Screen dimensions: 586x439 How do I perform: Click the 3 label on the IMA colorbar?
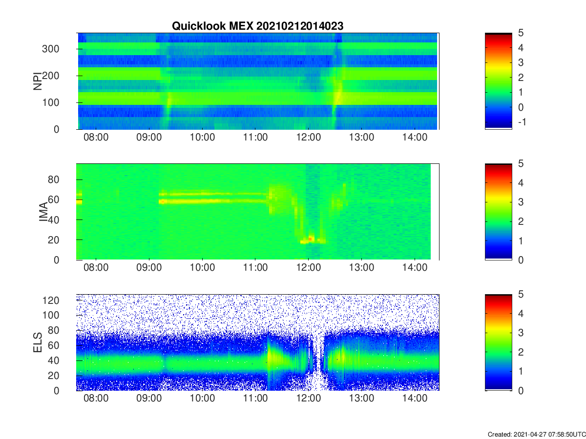(521, 202)
